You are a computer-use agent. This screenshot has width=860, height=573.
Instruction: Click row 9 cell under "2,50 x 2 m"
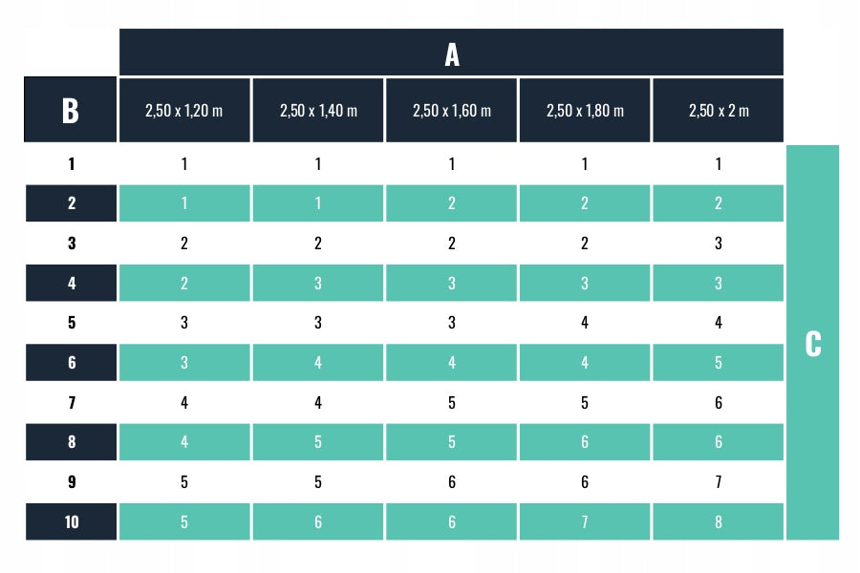719,482
